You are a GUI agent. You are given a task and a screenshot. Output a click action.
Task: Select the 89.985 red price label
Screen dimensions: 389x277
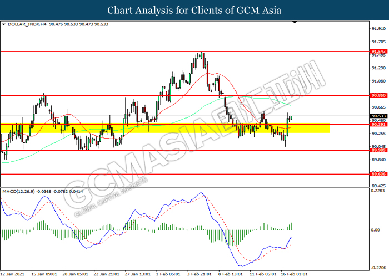pyautogui.click(x=378, y=150)
